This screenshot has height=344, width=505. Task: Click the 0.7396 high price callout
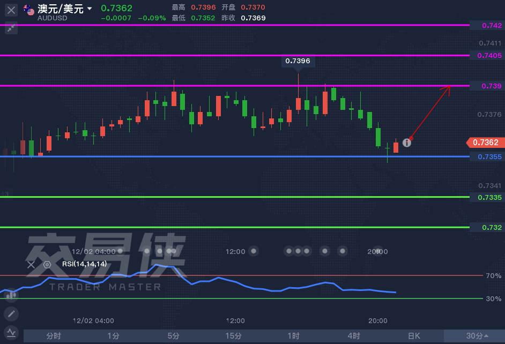298,61
